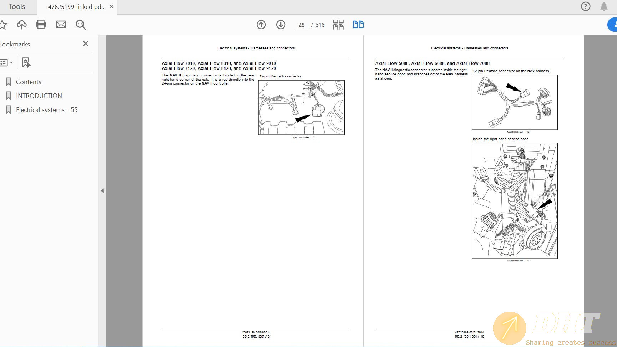Upload the document to cloud storage
The width and height of the screenshot is (617, 347).
point(22,25)
